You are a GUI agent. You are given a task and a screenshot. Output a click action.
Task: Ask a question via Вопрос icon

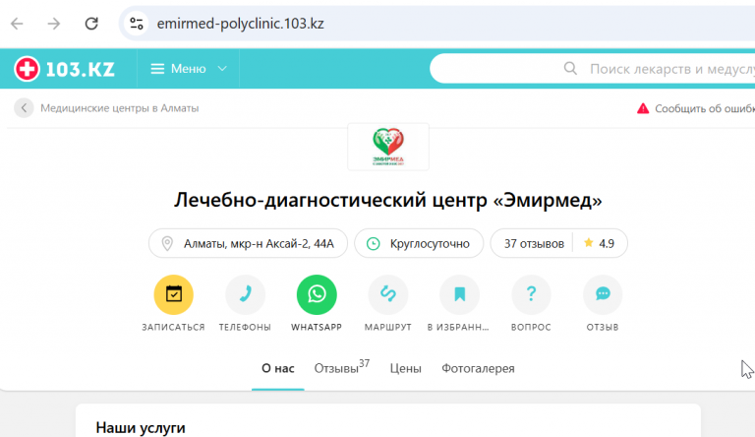[531, 294]
